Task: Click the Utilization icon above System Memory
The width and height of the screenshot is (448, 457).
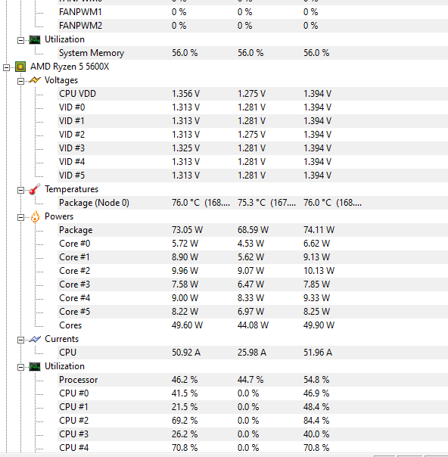Action: pos(35,39)
